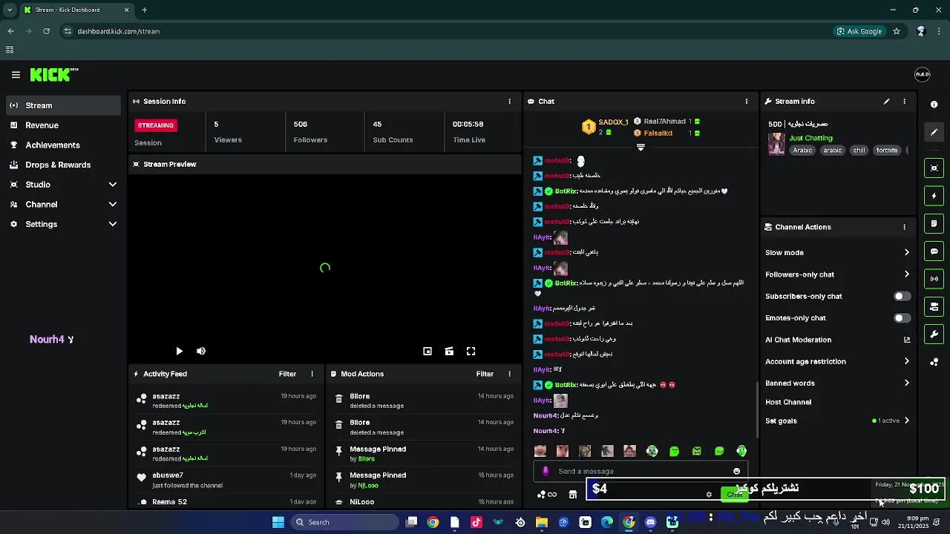Viewport: 950px width, 534px height.
Task: Open Activity Feed three-dot menu
Action: pos(312,374)
